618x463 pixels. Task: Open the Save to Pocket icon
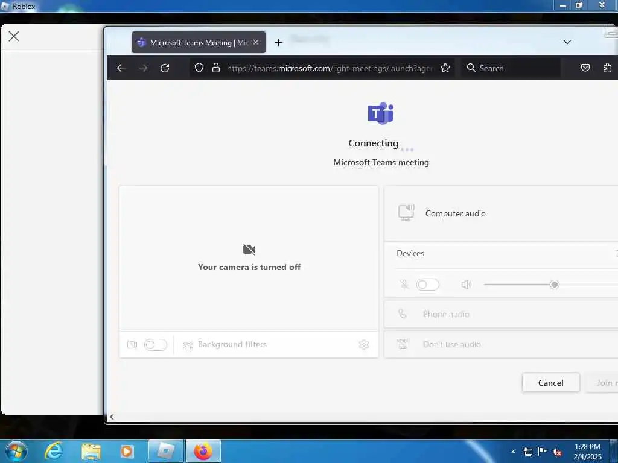point(585,68)
